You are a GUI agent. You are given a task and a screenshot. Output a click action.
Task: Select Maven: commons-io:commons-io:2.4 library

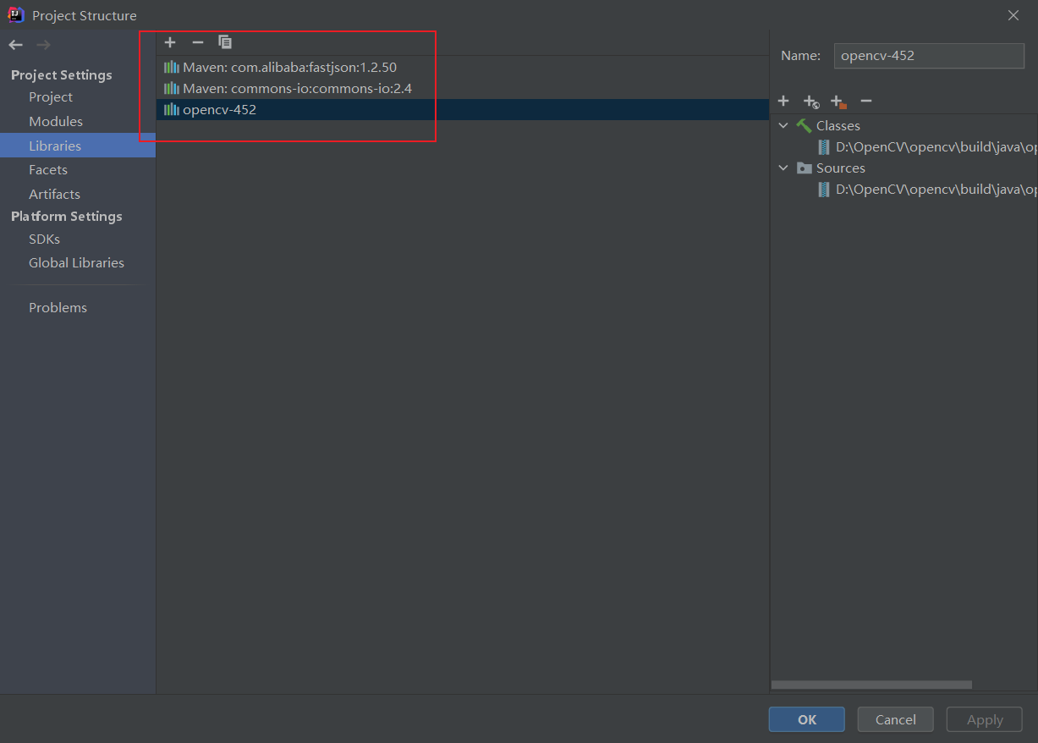click(x=462, y=88)
